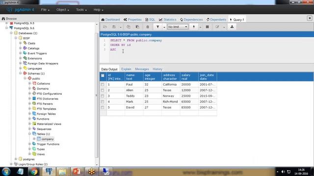Open the save options dropdown arrow
The image size is (314, 176).
(120, 27)
